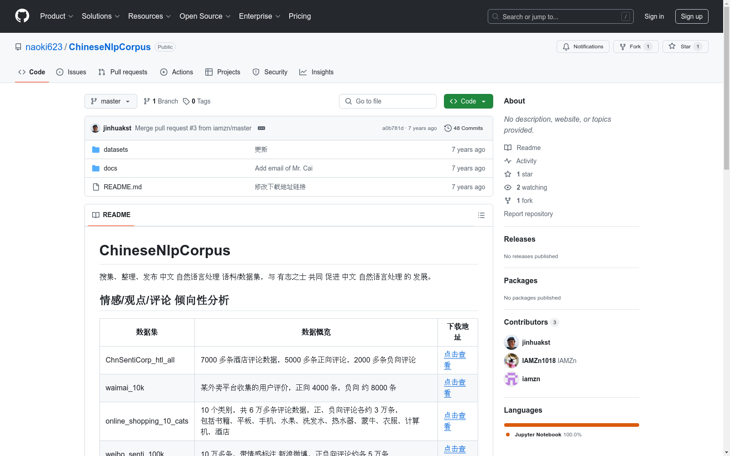Click the Tags label icon
This screenshot has width=730, height=456.
[186, 101]
